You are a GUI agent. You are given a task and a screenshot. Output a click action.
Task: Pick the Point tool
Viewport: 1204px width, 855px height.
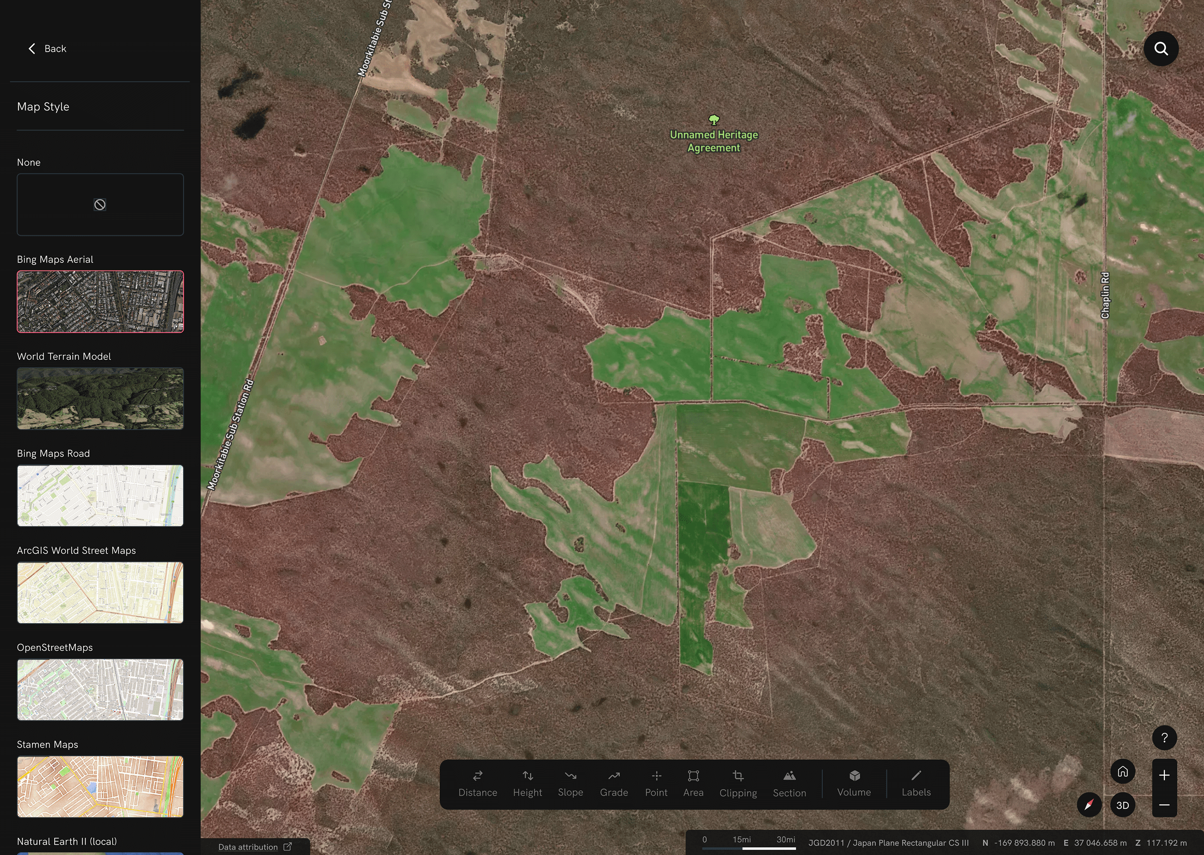click(x=656, y=783)
